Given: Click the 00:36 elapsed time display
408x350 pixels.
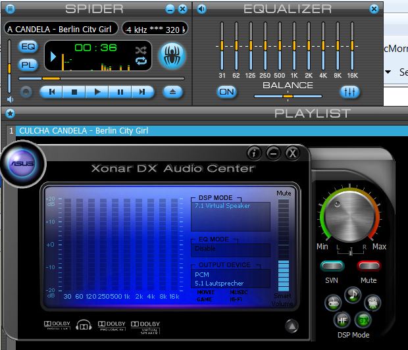Looking at the screenshot, I should pos(95,47).
